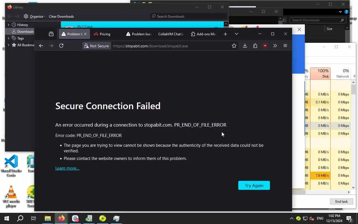Image resolution: width=358 pixels, height=224 pixels.
Task: Show more tools overflow chevron
Action: (275, 46)
